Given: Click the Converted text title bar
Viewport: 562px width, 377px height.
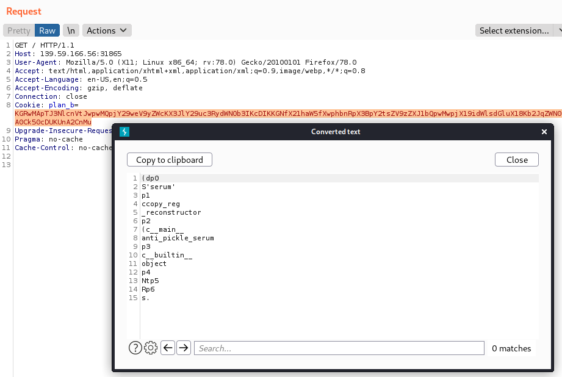Looking at the screenshot, I should click(x=336, y=132).
